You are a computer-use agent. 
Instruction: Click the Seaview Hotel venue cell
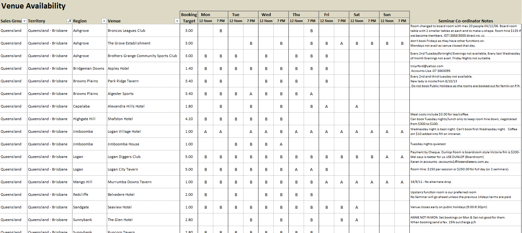[x=143, y=207]
